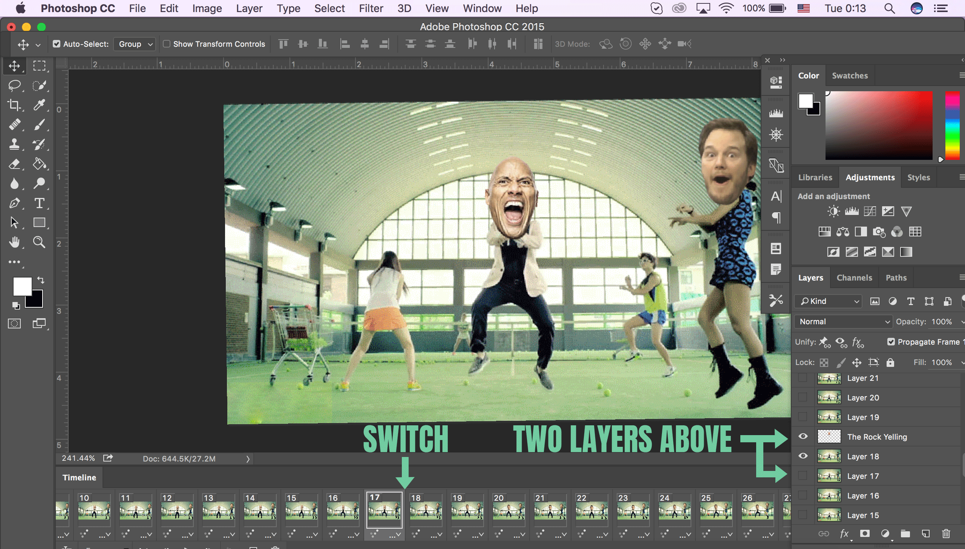The height and width of the screenshot is (549, 965).
Task: Select the Zoom tool
Action: click(x=40, y=242)
